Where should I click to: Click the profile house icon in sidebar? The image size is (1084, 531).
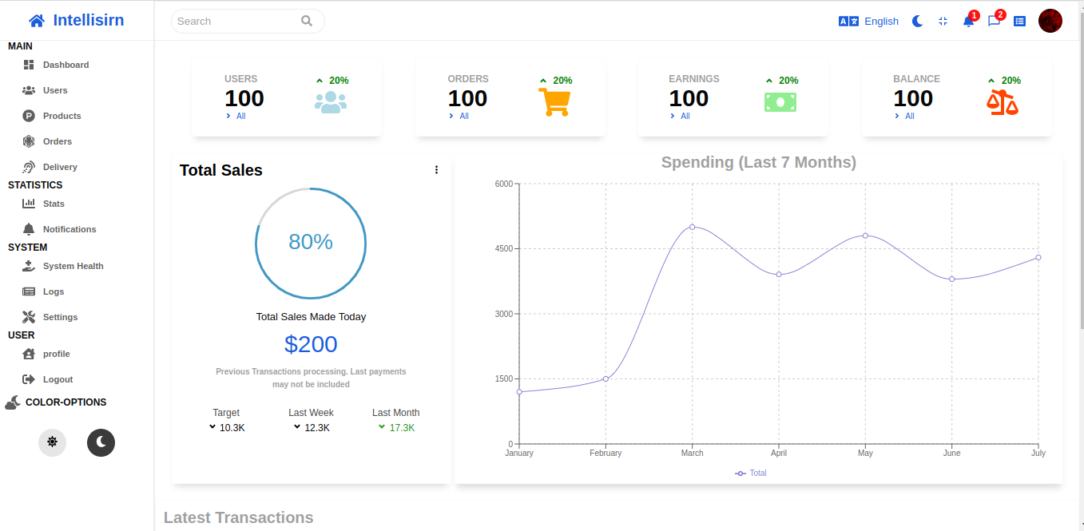29,354
